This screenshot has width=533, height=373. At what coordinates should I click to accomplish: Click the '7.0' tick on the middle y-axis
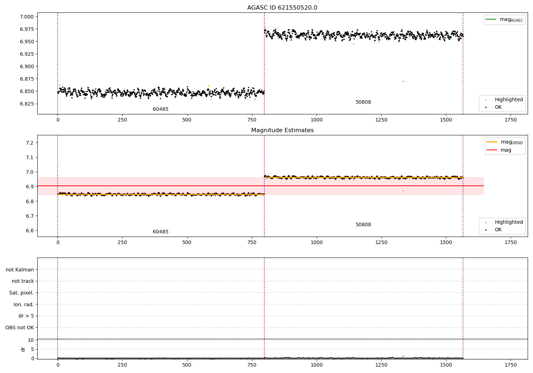point(30,172)
